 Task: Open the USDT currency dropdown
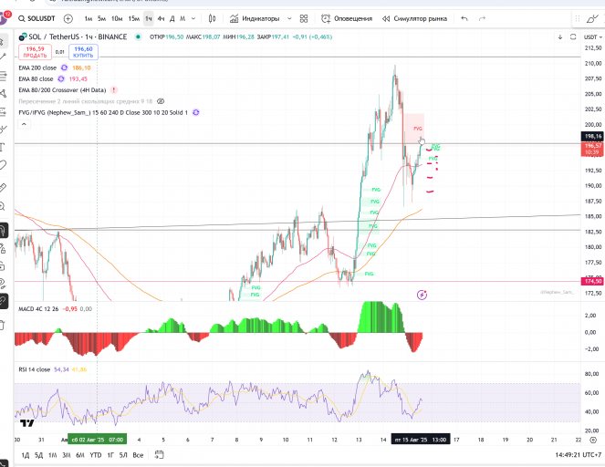592,37
